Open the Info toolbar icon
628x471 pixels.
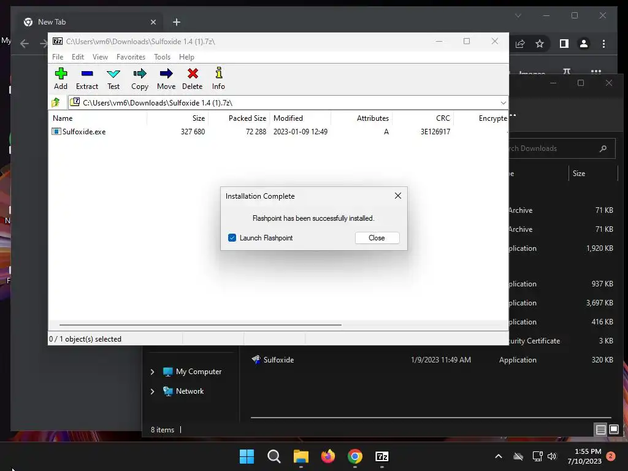click(219, 73)
